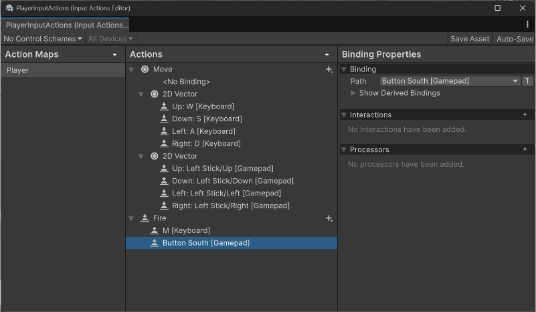Click add binding plus for Fire action

click(x=329, y=218)
